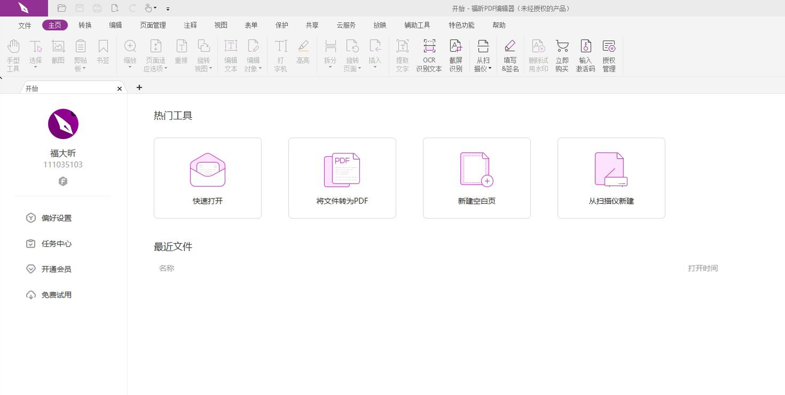Click the 开通会员 membership link
Image resolution: width=785 pixels, height=395 pixels.
(56, 269)
